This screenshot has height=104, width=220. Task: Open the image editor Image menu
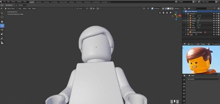[x=203, y=44]
